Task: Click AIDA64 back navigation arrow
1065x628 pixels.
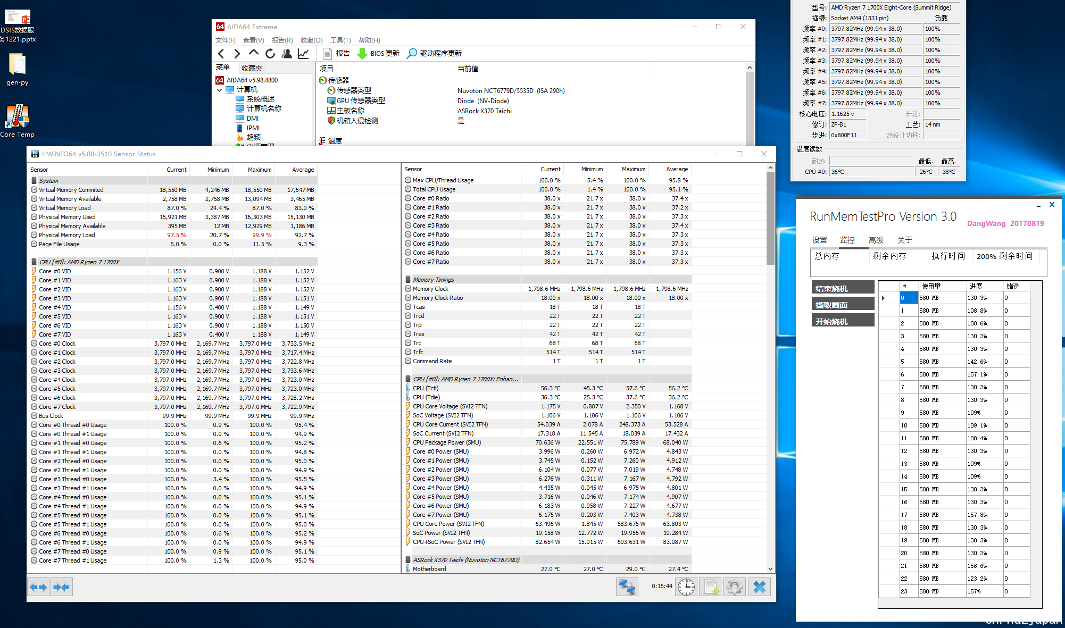Action: coord(221,53)
